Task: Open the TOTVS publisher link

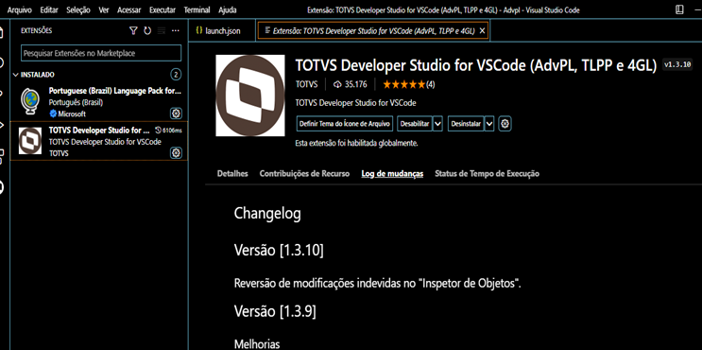Action: coord(307,84)
